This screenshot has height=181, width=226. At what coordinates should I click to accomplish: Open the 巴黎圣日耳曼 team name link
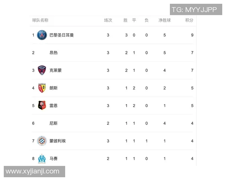(61, 35)
